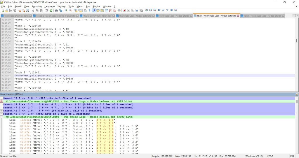Click the Save file toolbar icon

click(x=11, y=10)
